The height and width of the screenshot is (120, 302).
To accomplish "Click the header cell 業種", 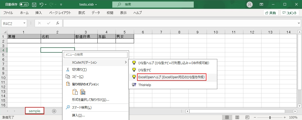I will (24, 36).
